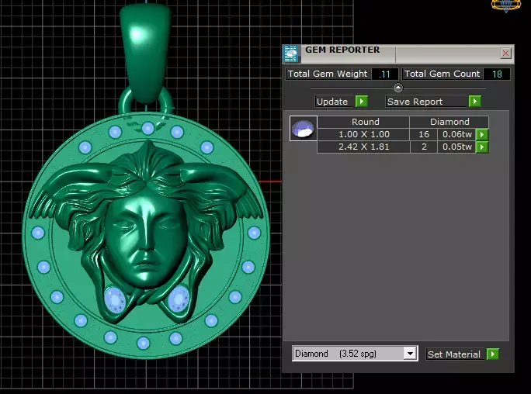531x394 pixels.
Task: Close the Gem Reporter panel
Action: pos(505,54)
